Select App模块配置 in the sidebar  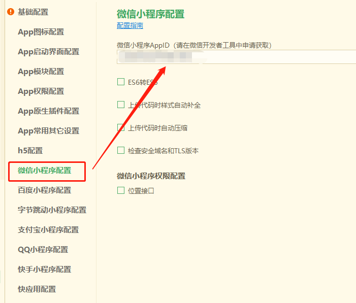pyautogui.click(x=41, y=72)
